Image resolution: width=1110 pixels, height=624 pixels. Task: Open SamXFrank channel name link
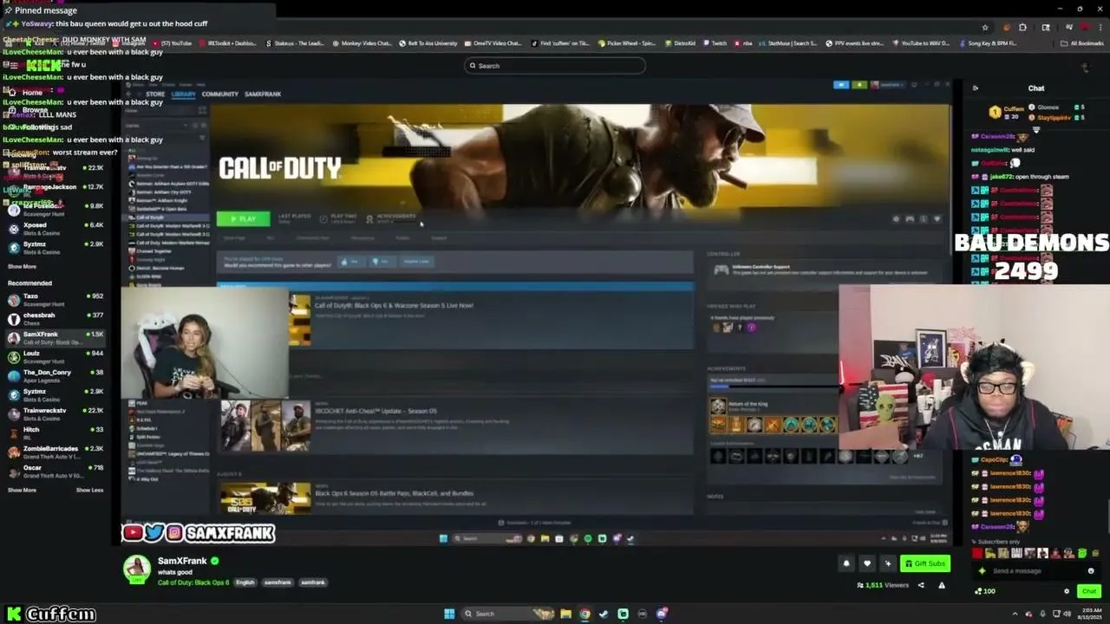[182, 561]
